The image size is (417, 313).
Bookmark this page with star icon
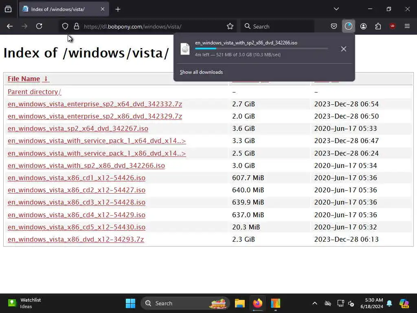coord(230,26)
